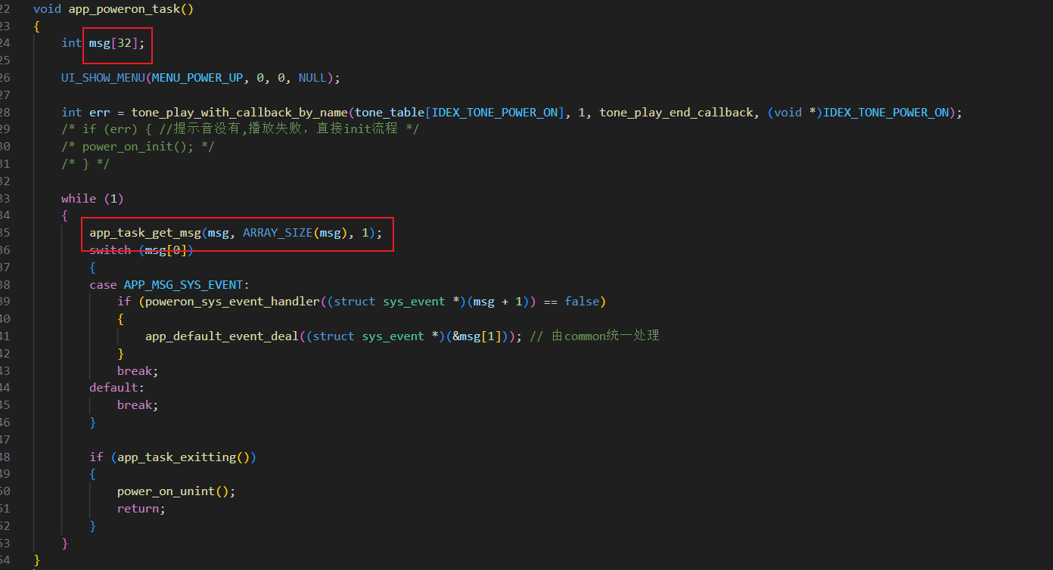This screenshot has height=570, width=1053.
Task: Click the MENU_POWER_UP argument
Action: (197, 78)
